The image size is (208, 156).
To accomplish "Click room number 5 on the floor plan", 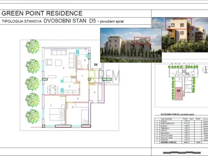I will pos(94,92).
